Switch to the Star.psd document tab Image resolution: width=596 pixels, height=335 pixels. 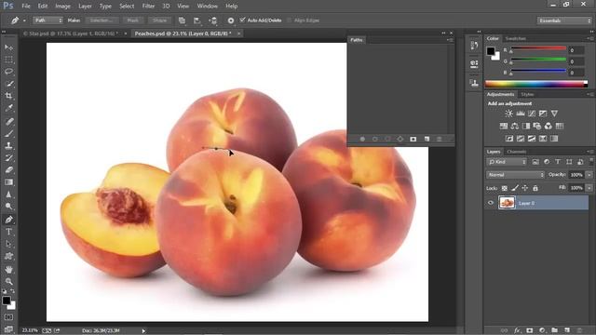coord(71,33)
